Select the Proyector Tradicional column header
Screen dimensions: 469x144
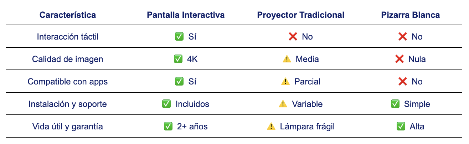(x=300, y=15)
